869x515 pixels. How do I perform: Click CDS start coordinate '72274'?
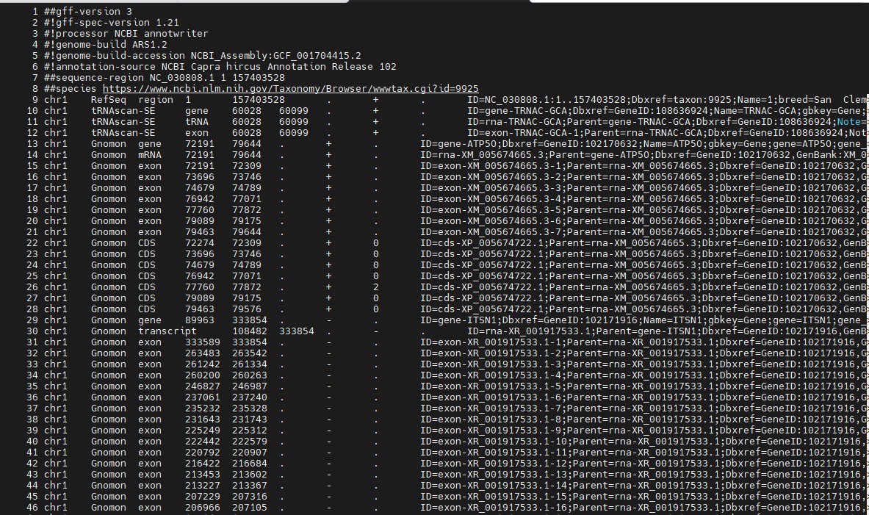click(x=200, y=243)
